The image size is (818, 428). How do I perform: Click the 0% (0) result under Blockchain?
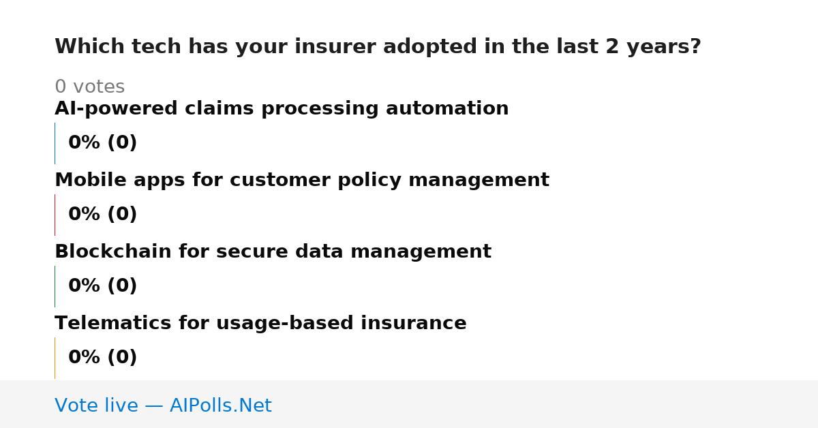coord(102,286)
